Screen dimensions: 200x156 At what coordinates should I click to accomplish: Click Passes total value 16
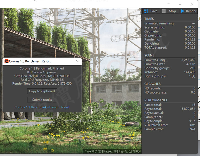194,105
